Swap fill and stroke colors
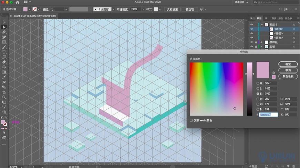Viewport: 300px width, 168px height. click(6, 118)
